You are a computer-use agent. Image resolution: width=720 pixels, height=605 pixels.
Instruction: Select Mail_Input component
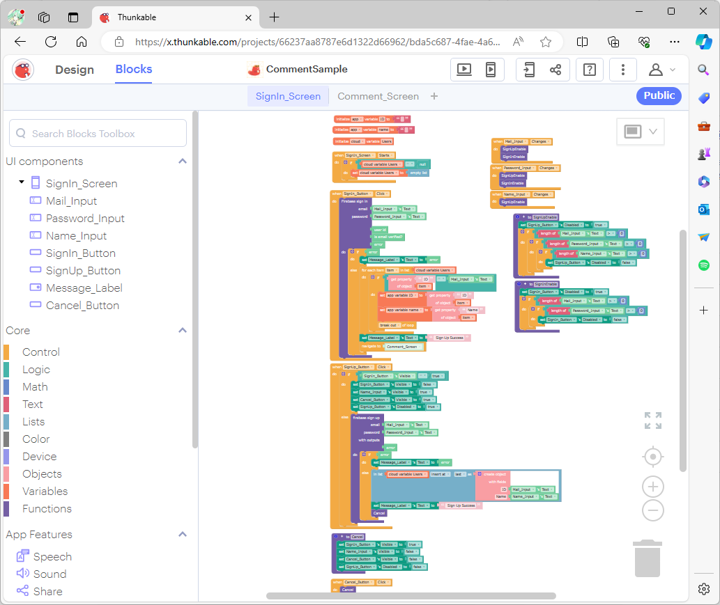(71, 201)
